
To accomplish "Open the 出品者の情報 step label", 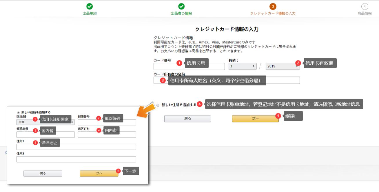I will click(181, 13).
